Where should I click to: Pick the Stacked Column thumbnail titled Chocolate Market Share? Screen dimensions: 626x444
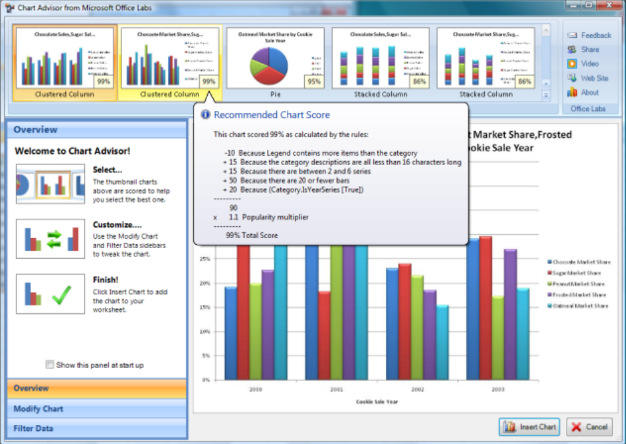coord(486,63)
